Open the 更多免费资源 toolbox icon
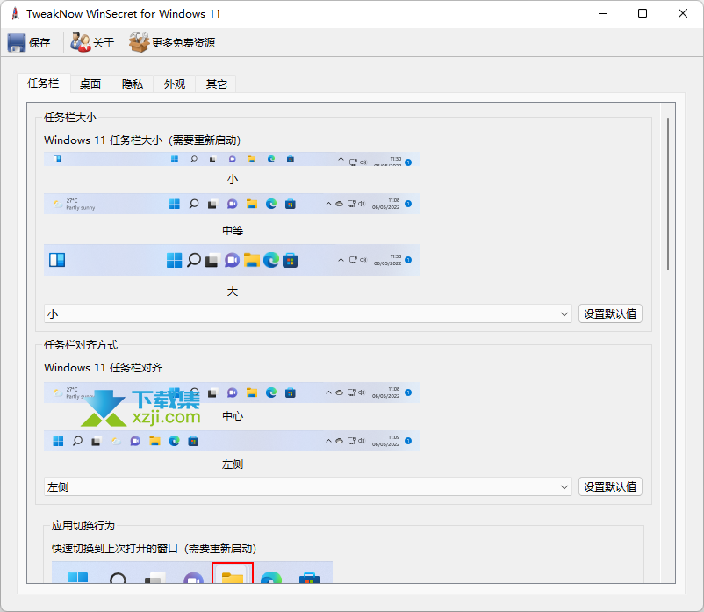This screenshot has height=612, width=704. click(x=139, y=42)
